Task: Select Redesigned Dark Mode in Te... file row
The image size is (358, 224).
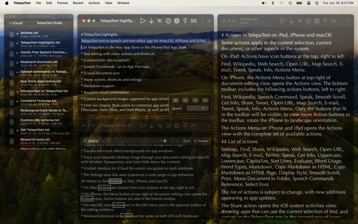Action: point(39,112)
